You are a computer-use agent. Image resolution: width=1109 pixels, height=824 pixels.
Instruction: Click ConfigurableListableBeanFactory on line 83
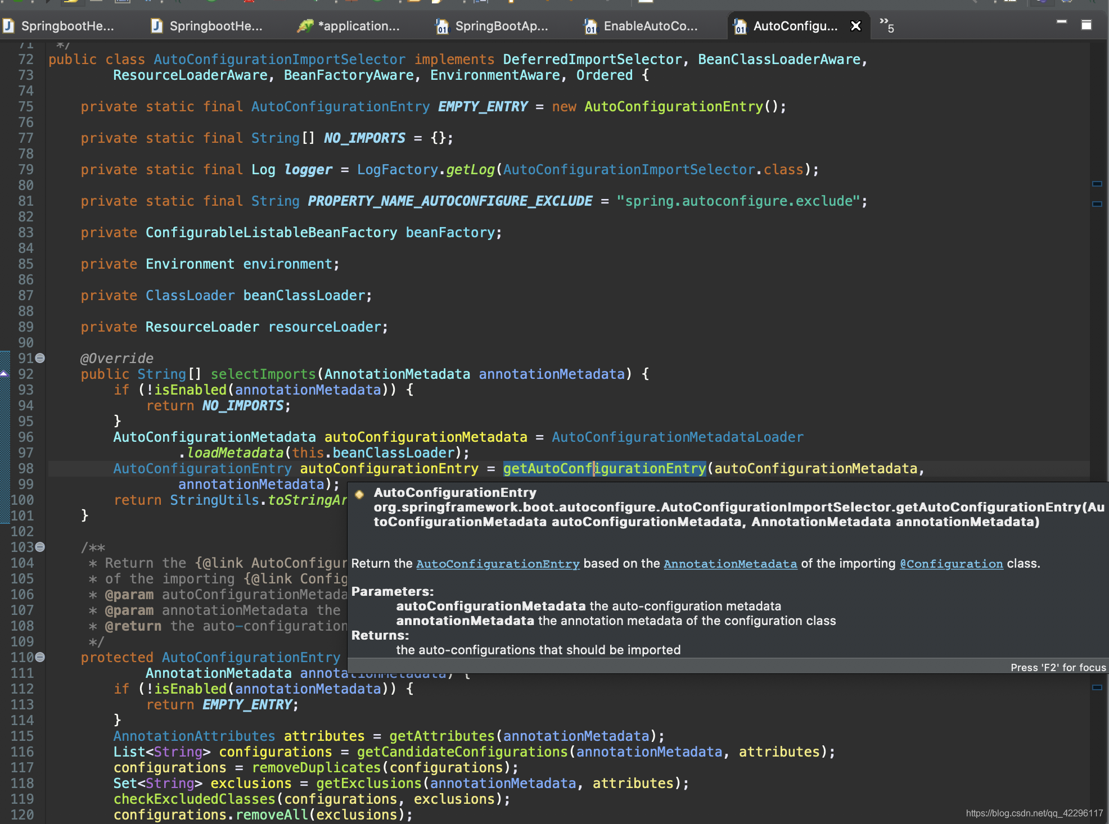coord(271,233)
